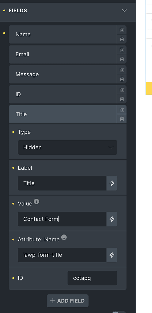Duplicate the Title field

click(122, 110)
